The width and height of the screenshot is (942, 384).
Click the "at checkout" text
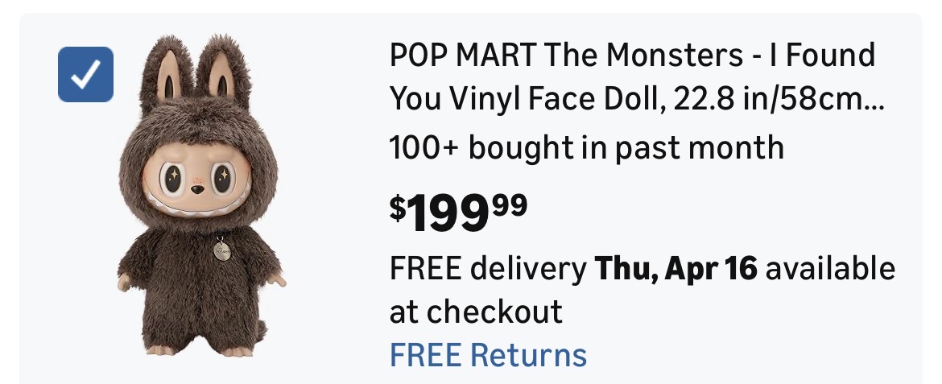476,311
